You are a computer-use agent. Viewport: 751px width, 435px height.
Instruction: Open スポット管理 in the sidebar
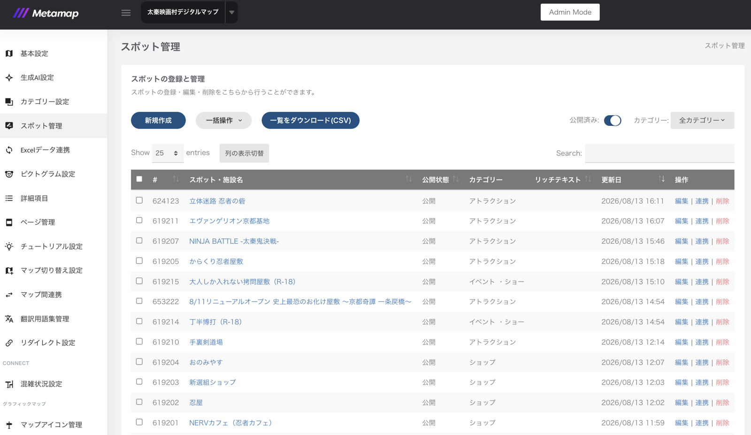[x=54, y=126]
